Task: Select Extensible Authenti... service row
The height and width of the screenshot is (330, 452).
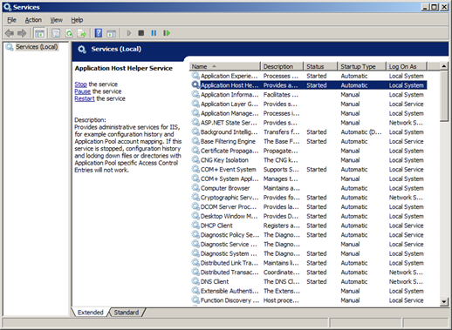Action: coord(309,291)
